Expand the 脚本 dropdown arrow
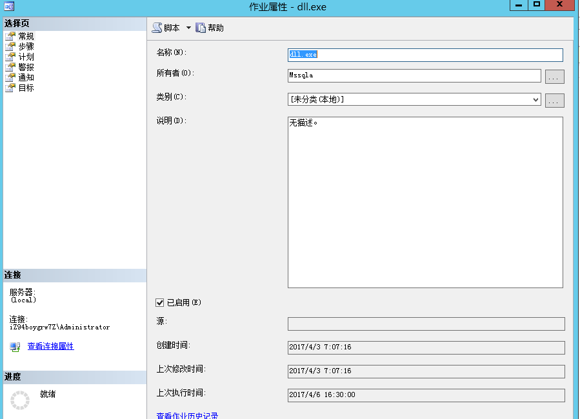This screenshot has height=419, width=580. [x=188, y=28]
